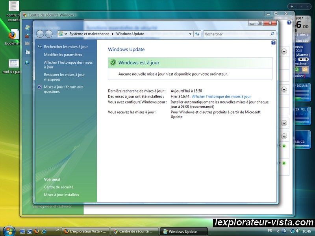Open 'Mises à jour : forum aux questions'
The image size is (315, 236).
pos(63,89)
